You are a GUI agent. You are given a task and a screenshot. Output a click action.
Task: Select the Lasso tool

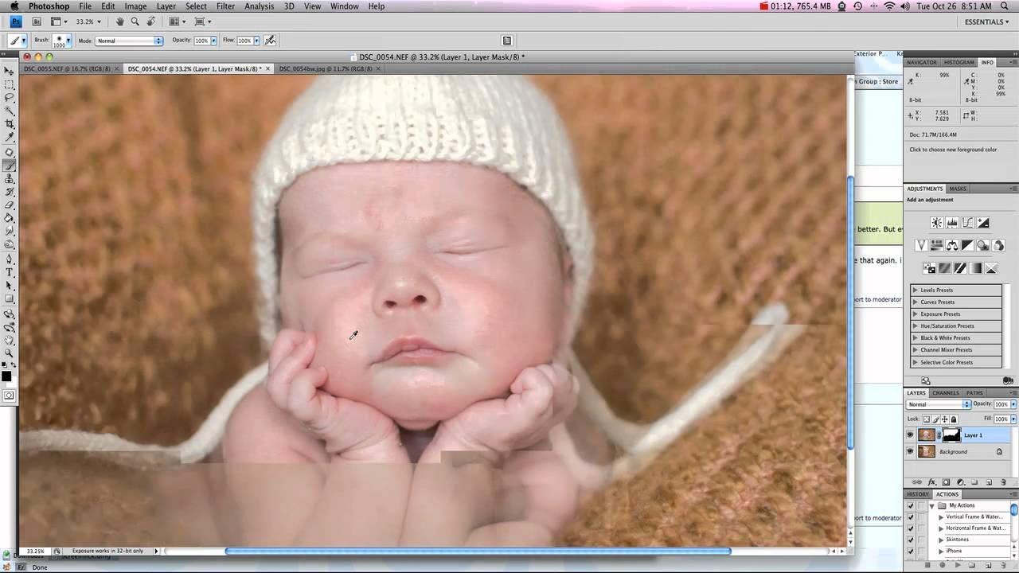(10, 97)
